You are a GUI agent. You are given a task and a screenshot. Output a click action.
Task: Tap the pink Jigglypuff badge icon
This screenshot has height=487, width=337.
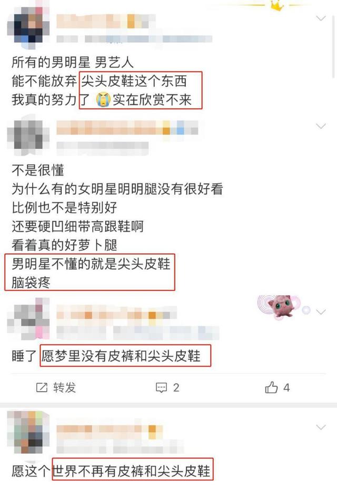point(280,306)
